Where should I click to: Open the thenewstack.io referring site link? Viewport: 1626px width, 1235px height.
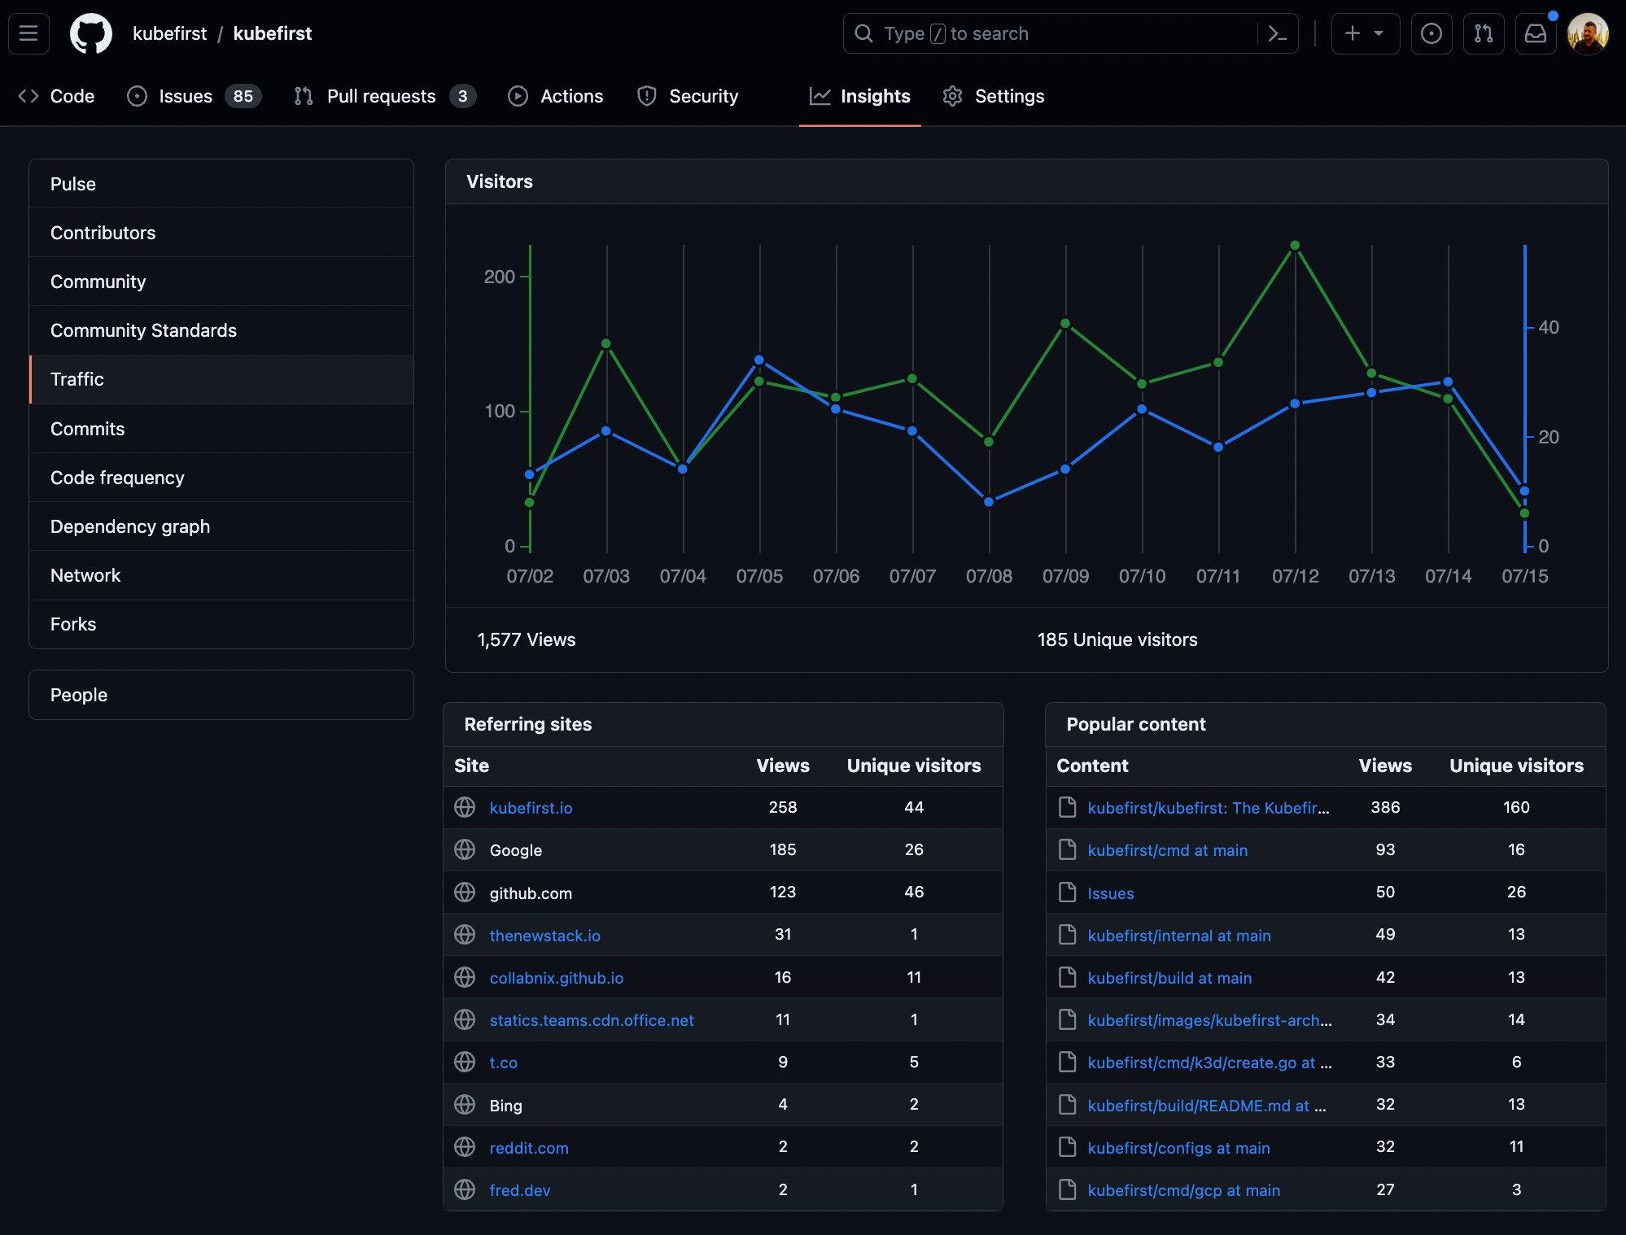point(544,936)
